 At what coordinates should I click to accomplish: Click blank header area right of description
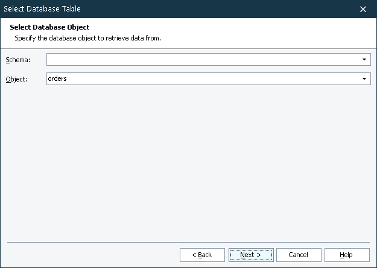[271, 37]
